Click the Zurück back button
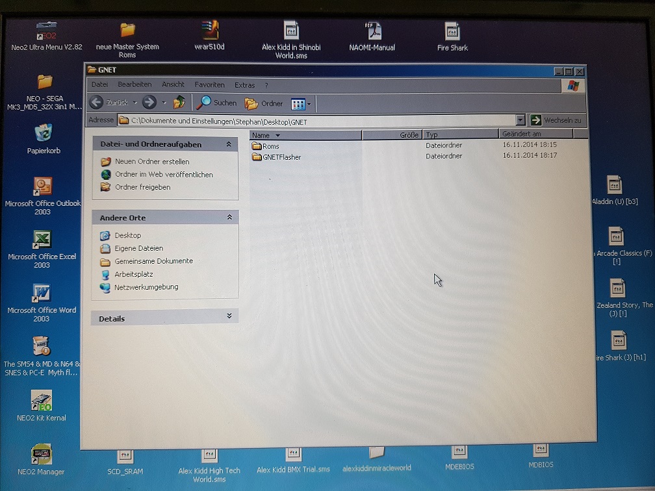Viewport: 655px width, 491px height. click(109, 103)
